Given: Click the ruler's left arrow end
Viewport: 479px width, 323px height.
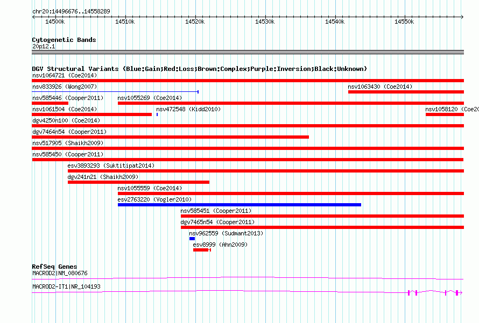Looking at the screenshot, I should 33,17.
